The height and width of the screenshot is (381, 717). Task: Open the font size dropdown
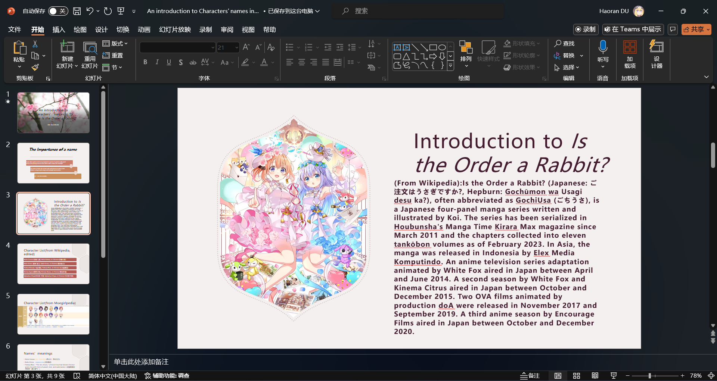(x=237, y=47)
